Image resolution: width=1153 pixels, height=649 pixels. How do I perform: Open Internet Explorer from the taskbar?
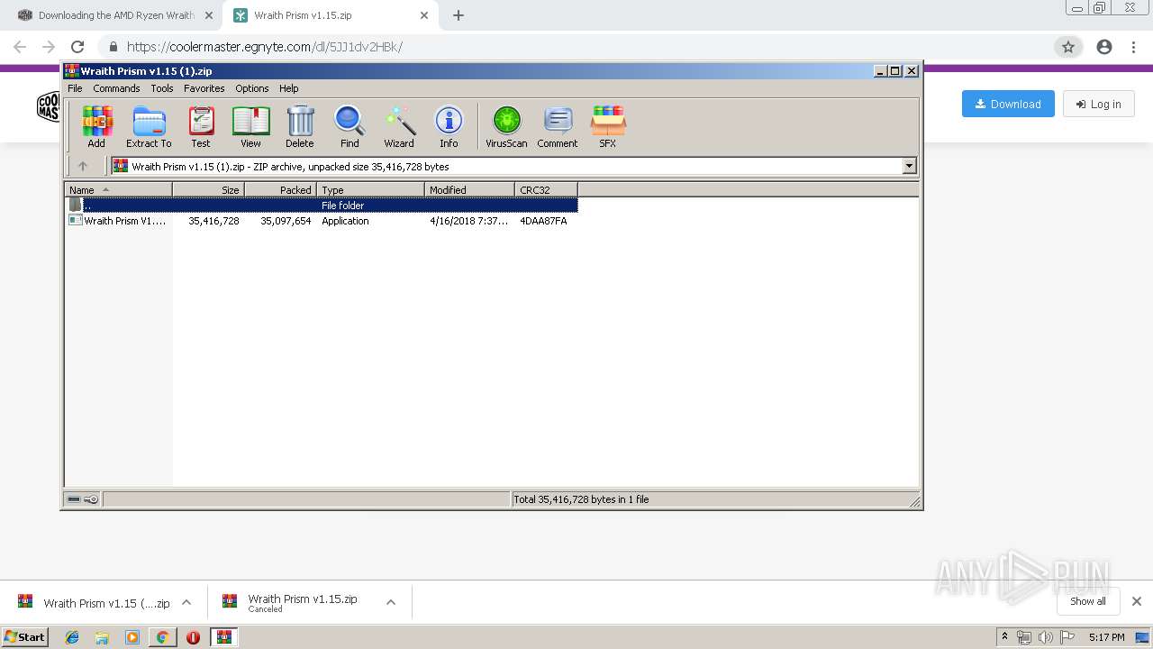point(72,637)
